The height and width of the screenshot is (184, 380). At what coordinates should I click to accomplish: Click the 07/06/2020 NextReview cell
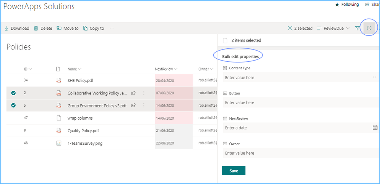[174, 93]
